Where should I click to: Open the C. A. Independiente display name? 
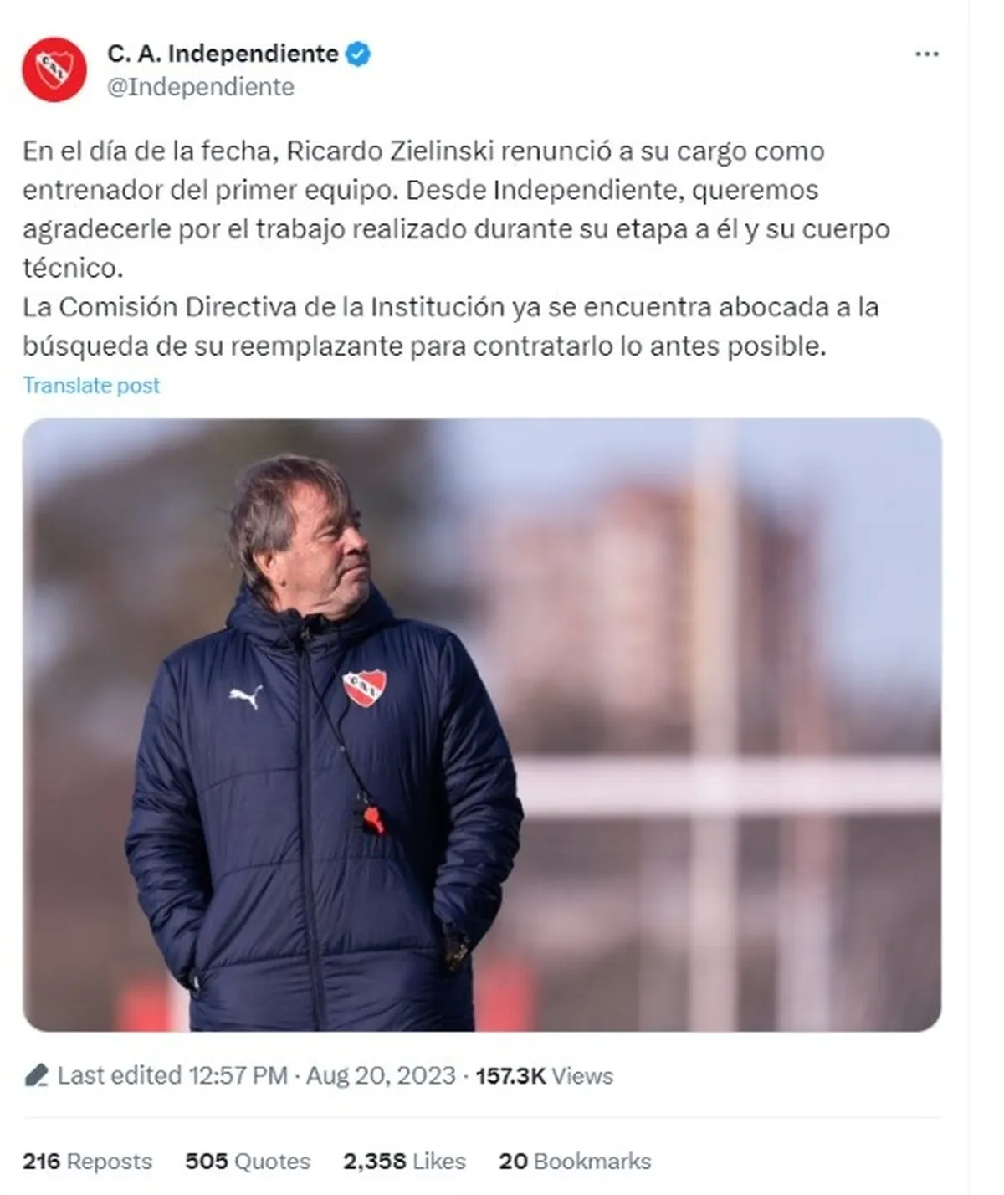223,54
